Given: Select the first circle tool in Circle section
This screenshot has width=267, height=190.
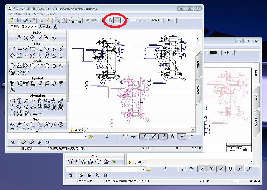Looking at the screenshot, I should [12, 66].
